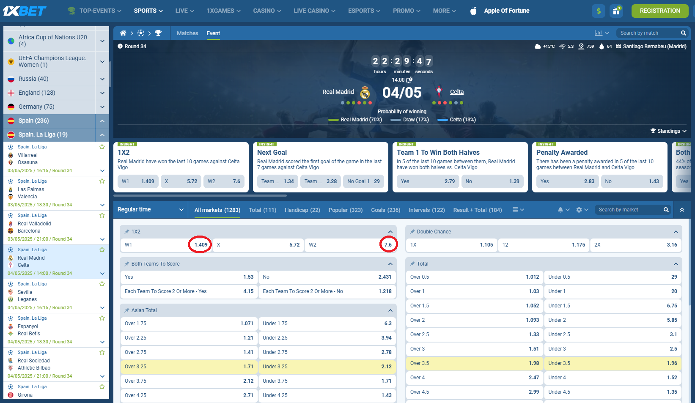
Task: Favorite the Real Madrid vs Celta match
Action: point(102,250)
